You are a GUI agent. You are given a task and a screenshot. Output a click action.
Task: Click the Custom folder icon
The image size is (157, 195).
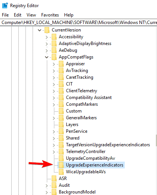61,111
